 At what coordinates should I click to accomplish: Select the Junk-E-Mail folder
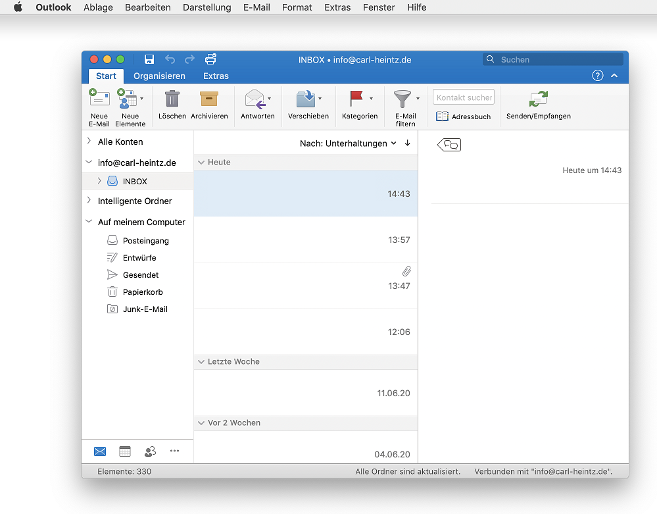(x=138, y=309)
